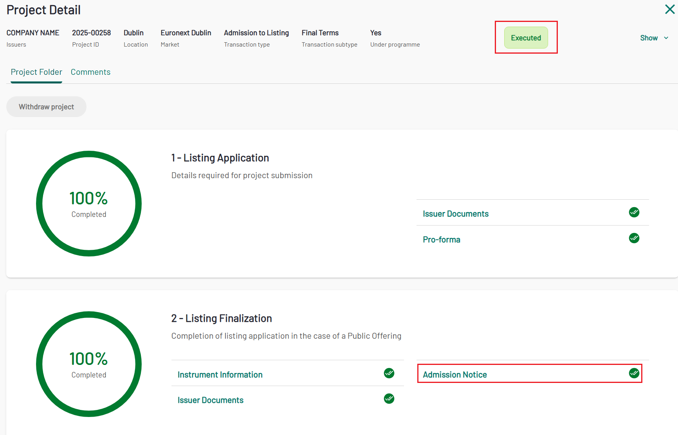Click the Pro-forma completed checkmark icon
The height and width of the screenshot is (435, 678).
coord(634,238)
